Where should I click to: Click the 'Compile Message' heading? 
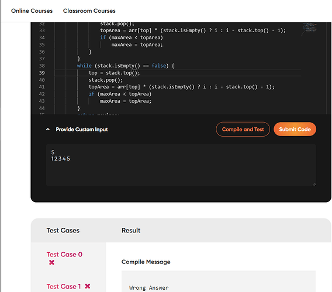[146, 262]
